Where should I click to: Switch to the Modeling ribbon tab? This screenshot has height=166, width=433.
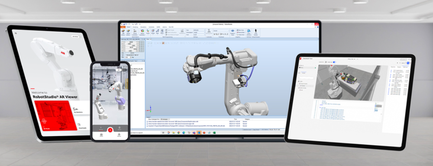coord(135,27)
